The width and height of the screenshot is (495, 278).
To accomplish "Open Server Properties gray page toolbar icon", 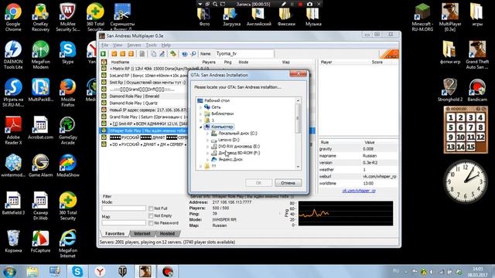I will point(142,54).
